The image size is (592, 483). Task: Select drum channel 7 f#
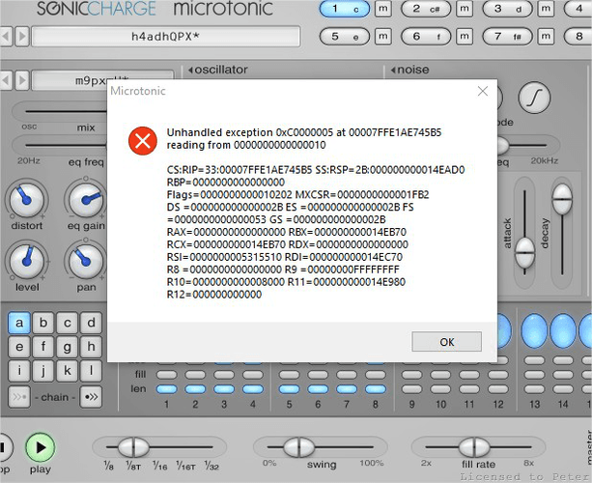[x=507, y=37]
